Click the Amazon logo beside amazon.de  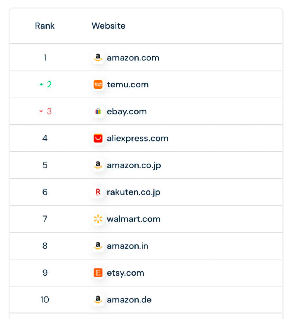click(98, 300)
